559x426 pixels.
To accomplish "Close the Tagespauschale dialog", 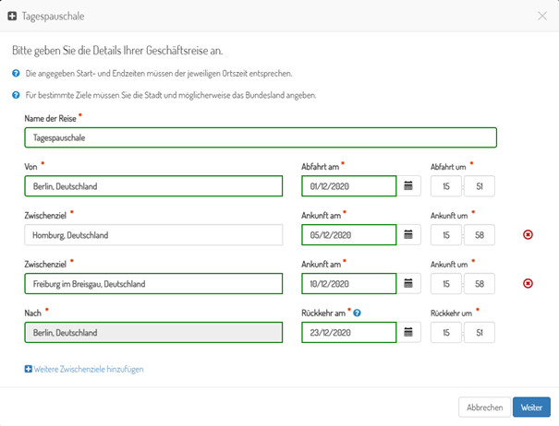I will [542, 16].
